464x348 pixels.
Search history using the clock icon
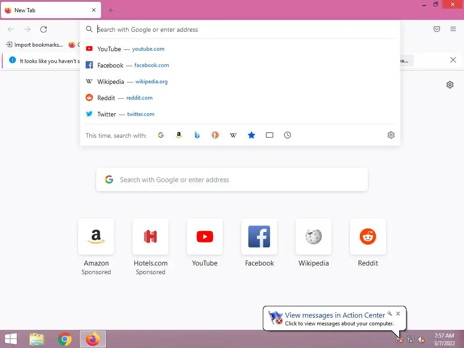pos(288,135)
